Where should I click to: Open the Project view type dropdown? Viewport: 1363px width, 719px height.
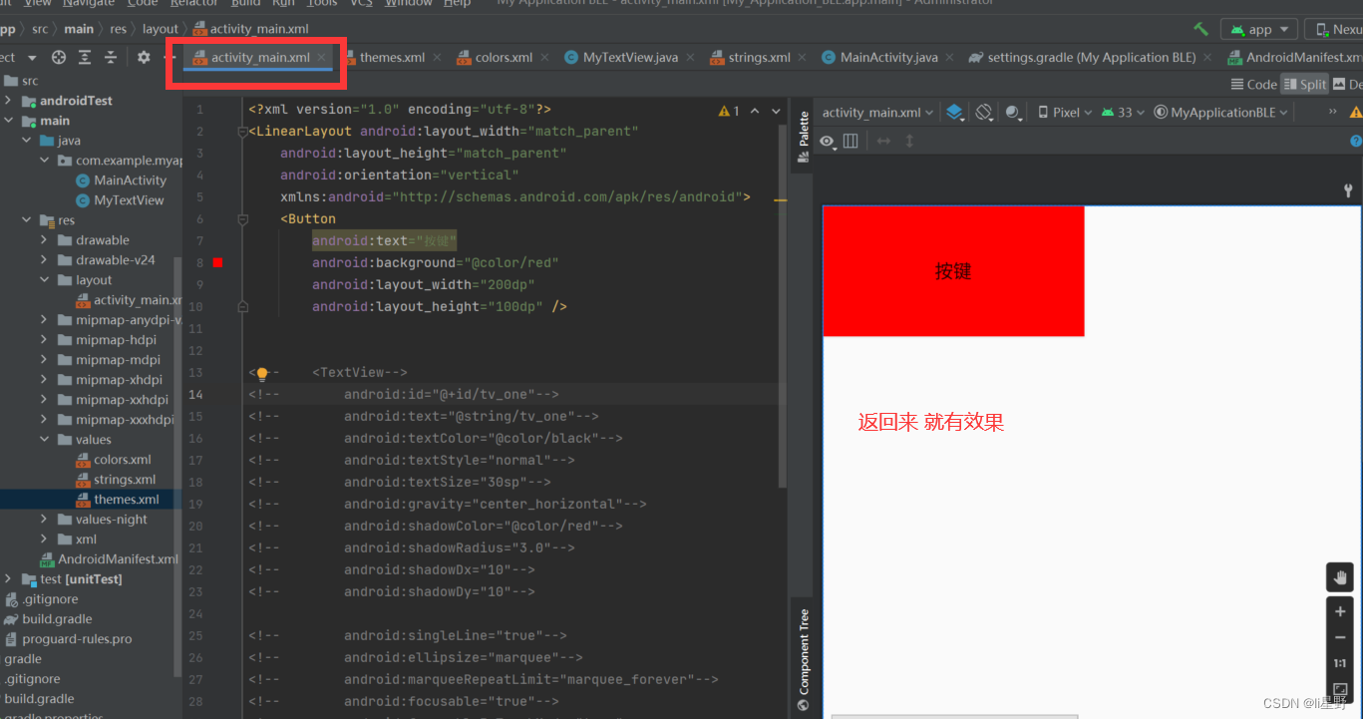pyautogui.click(x=32, y=58)
